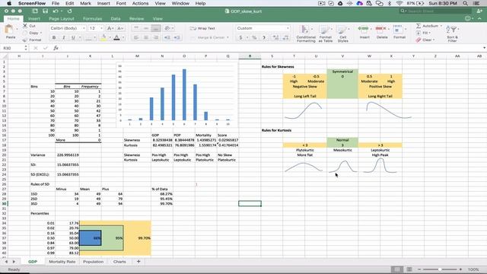Align text right
Viewport: 487px width, 274px height.
coord(156,37)
